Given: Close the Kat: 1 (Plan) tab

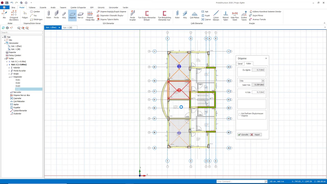Looking at the screenshot, I should (59, 28).
